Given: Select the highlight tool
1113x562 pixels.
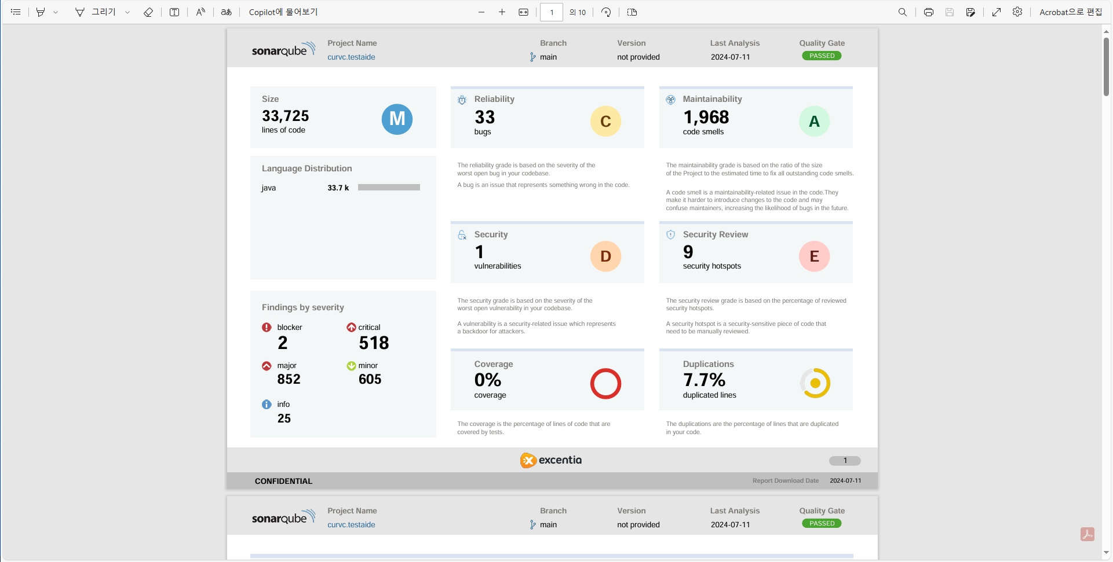Looking at the screenshot, I should 41,12.
